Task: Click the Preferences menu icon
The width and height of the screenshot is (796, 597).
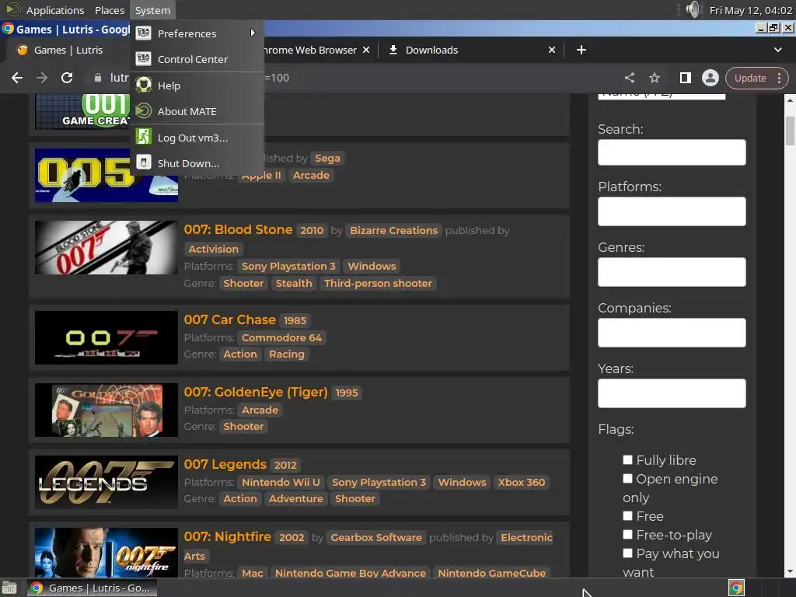Action: [x=144, y=33]
